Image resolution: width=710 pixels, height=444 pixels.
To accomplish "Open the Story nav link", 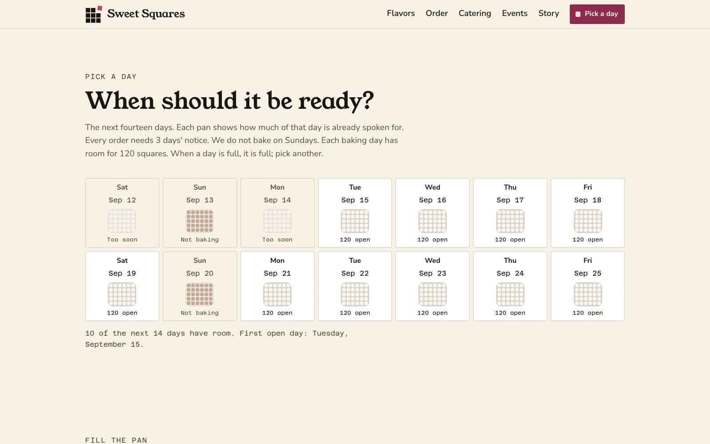I will pos(548,13).
